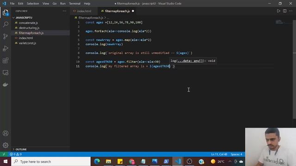The width and height of the screenshot is (296, 166).
Task: Open Google Chrome from taskbar
Action: tap(132, 161)
